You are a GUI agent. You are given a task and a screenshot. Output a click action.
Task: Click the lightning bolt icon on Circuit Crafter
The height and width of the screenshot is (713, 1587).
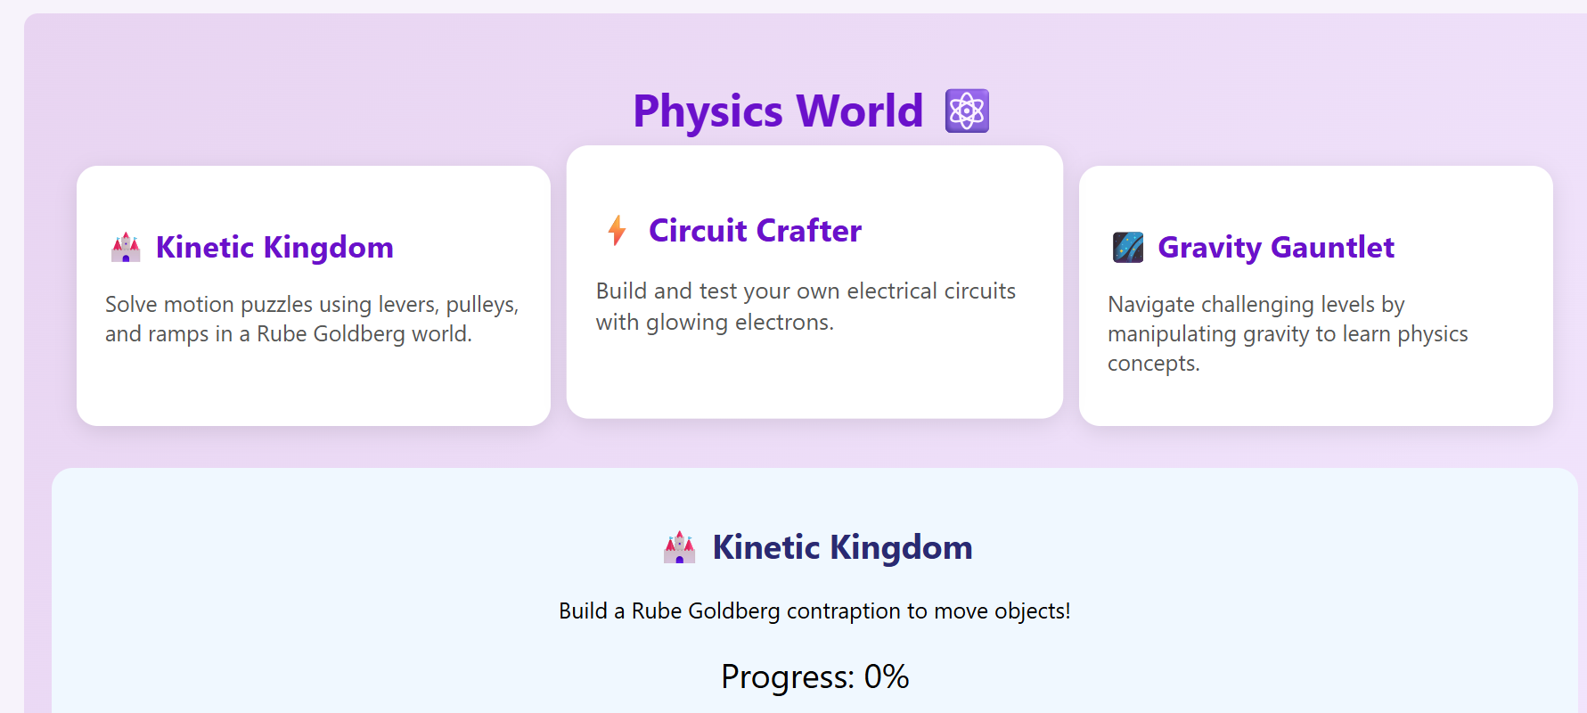pos(617,231)
